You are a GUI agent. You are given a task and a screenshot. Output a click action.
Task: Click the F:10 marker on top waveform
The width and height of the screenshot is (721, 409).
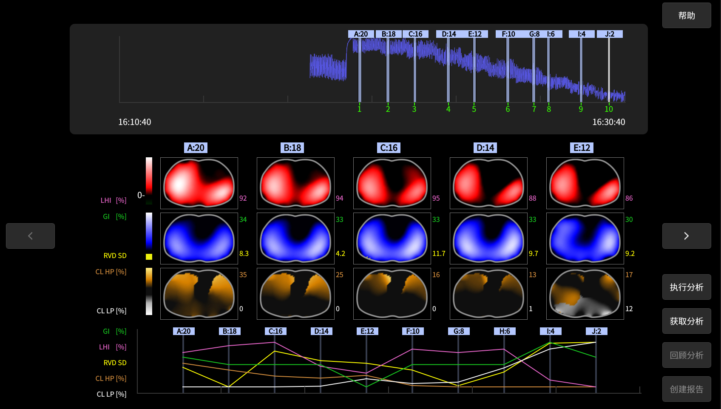pos(508,34)
